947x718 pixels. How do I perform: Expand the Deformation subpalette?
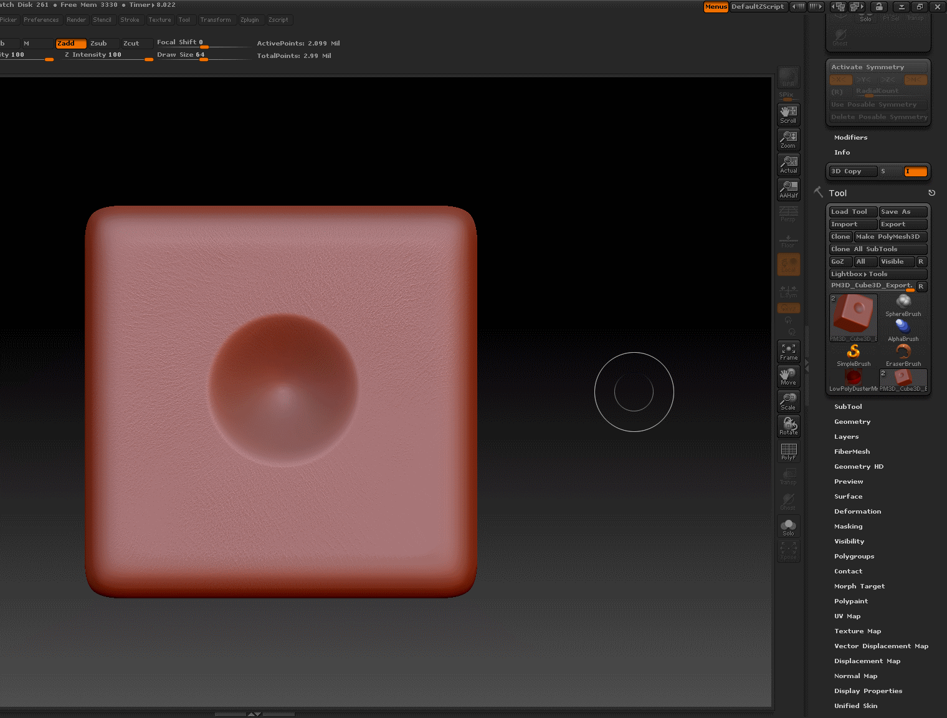tap(857, 511)
